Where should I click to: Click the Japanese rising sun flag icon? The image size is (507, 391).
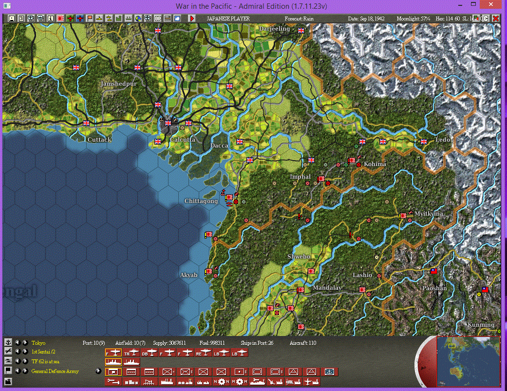60,19
